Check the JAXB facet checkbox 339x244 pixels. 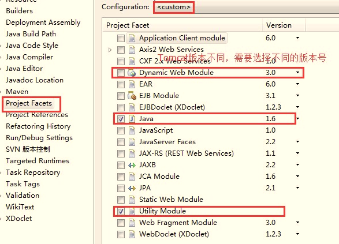point(121,165)
